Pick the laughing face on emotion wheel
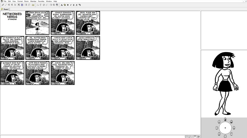Image resolution: width=247 pixels, height=138 pixels. click(231, 122)
